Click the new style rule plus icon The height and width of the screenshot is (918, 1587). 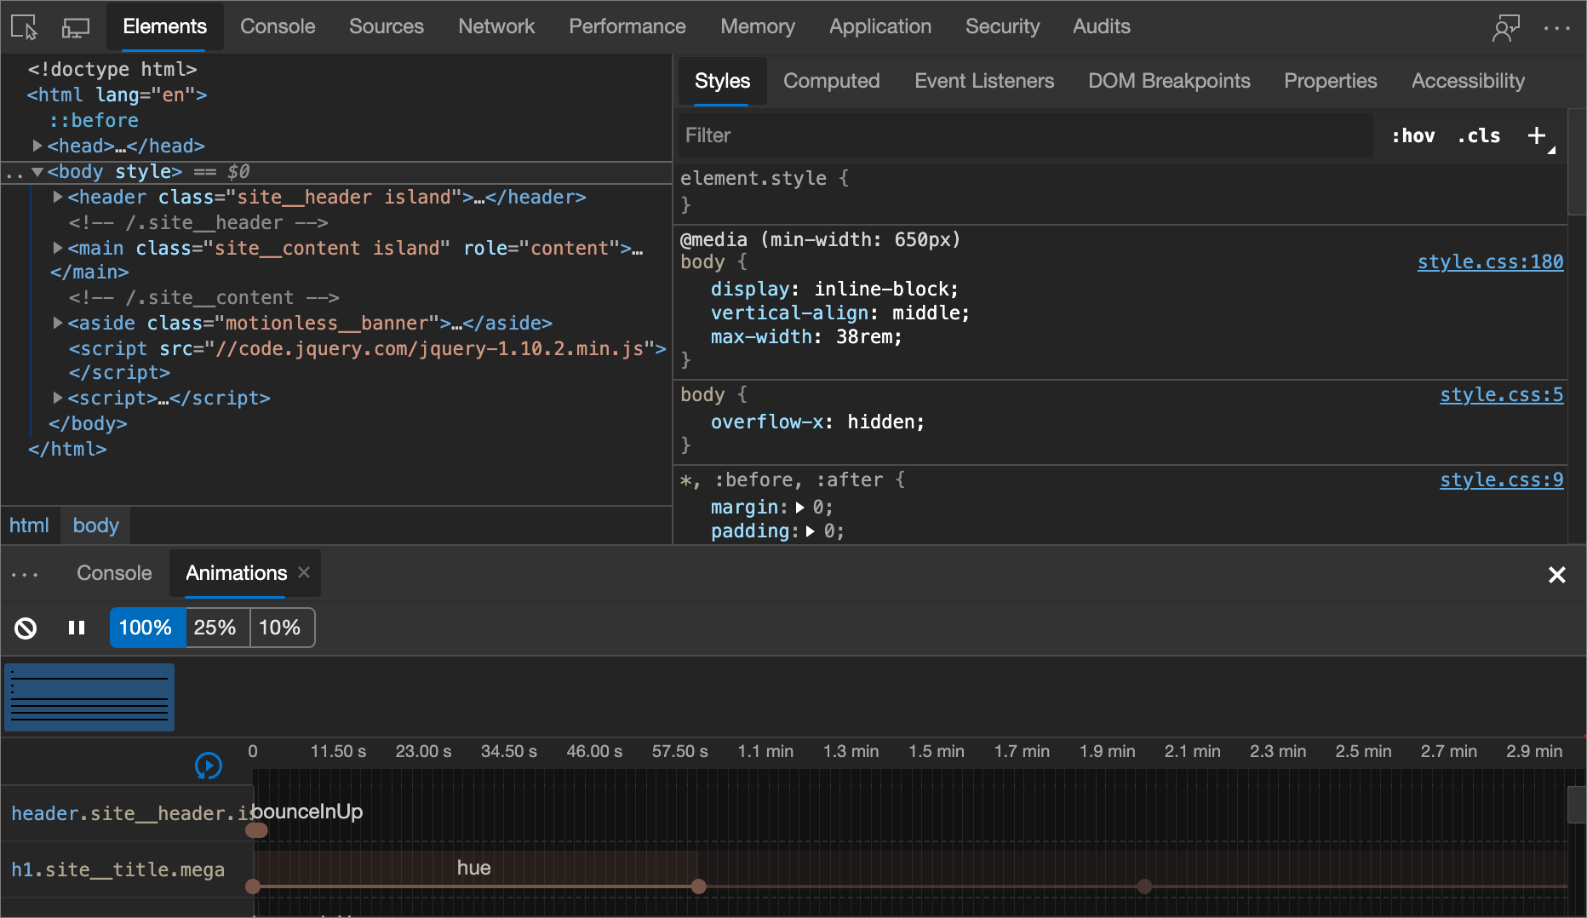[1537, 135]
